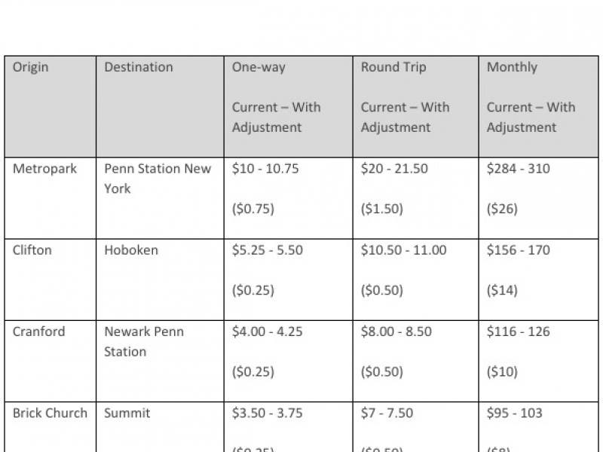
Task: Select the Metropark origin cell
Action: click(x=44, y=169)
